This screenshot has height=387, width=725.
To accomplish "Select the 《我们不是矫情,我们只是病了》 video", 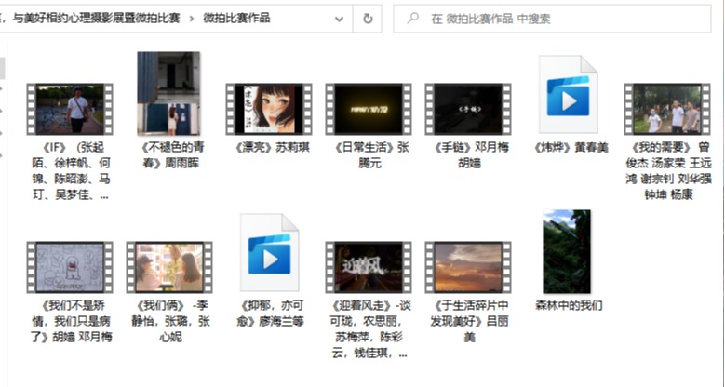I will pos(69,268).
